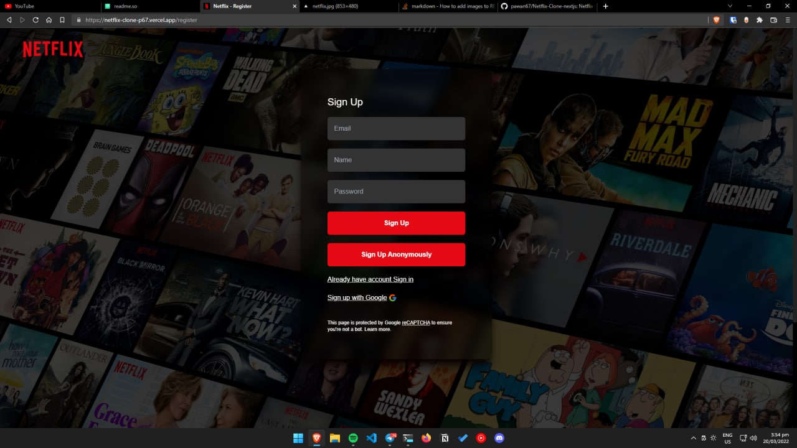Open the Brave wallet icon
797x448 pixels.
(774, 20)
